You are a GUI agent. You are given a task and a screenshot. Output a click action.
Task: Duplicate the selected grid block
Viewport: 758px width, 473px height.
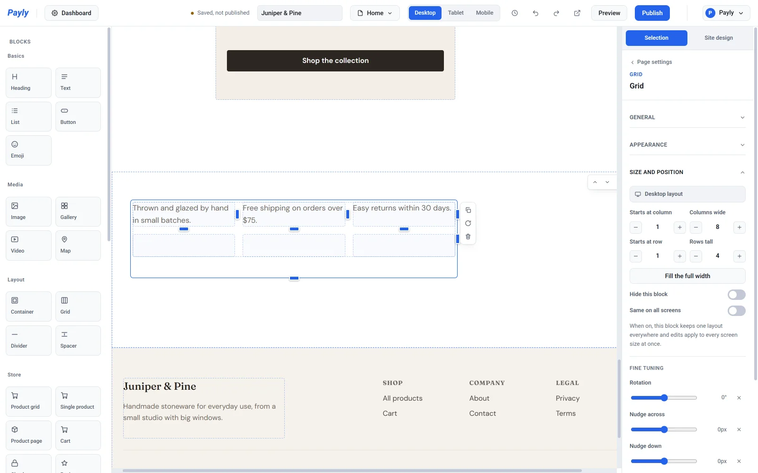tap(468, 210)
